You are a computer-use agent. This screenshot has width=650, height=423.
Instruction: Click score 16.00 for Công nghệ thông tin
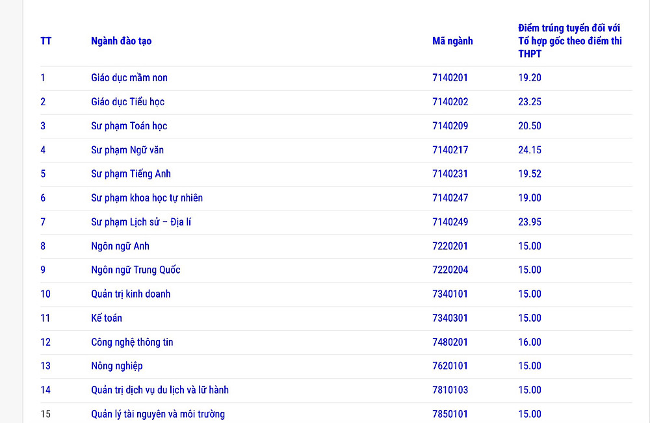click(529, 342)
